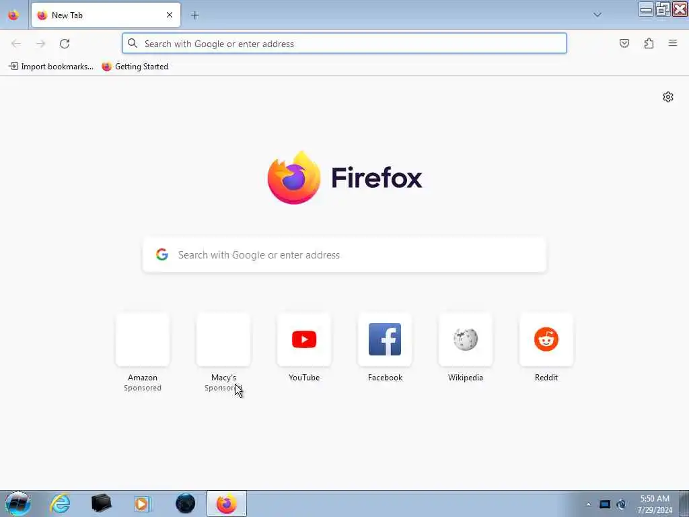
Task: Click the magnifier icon in address bar
Action: 133,43
